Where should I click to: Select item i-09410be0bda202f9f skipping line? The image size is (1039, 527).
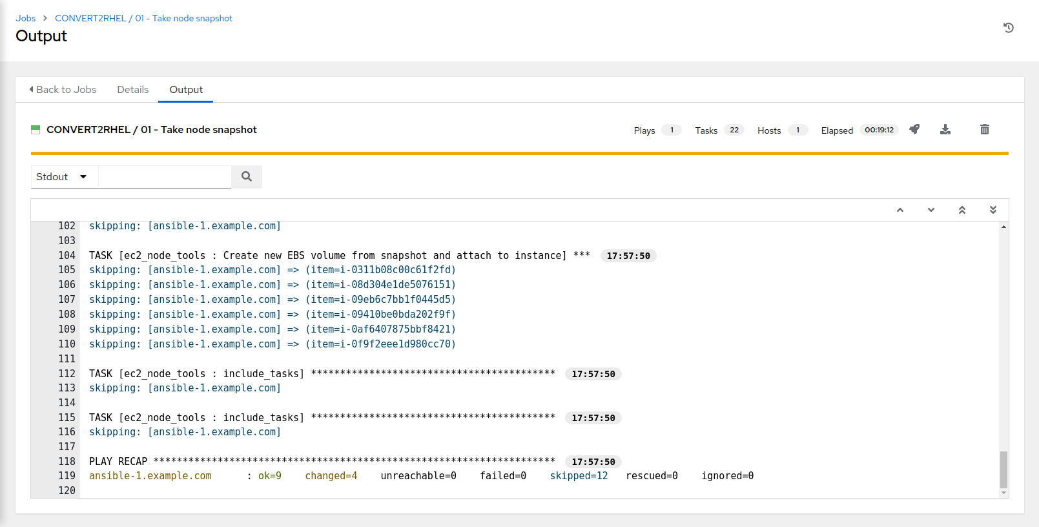tap(273, 315)
